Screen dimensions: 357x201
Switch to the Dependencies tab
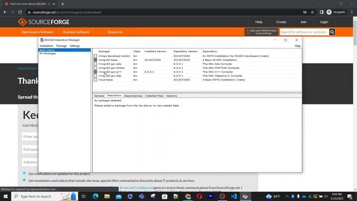click(133, 95)
